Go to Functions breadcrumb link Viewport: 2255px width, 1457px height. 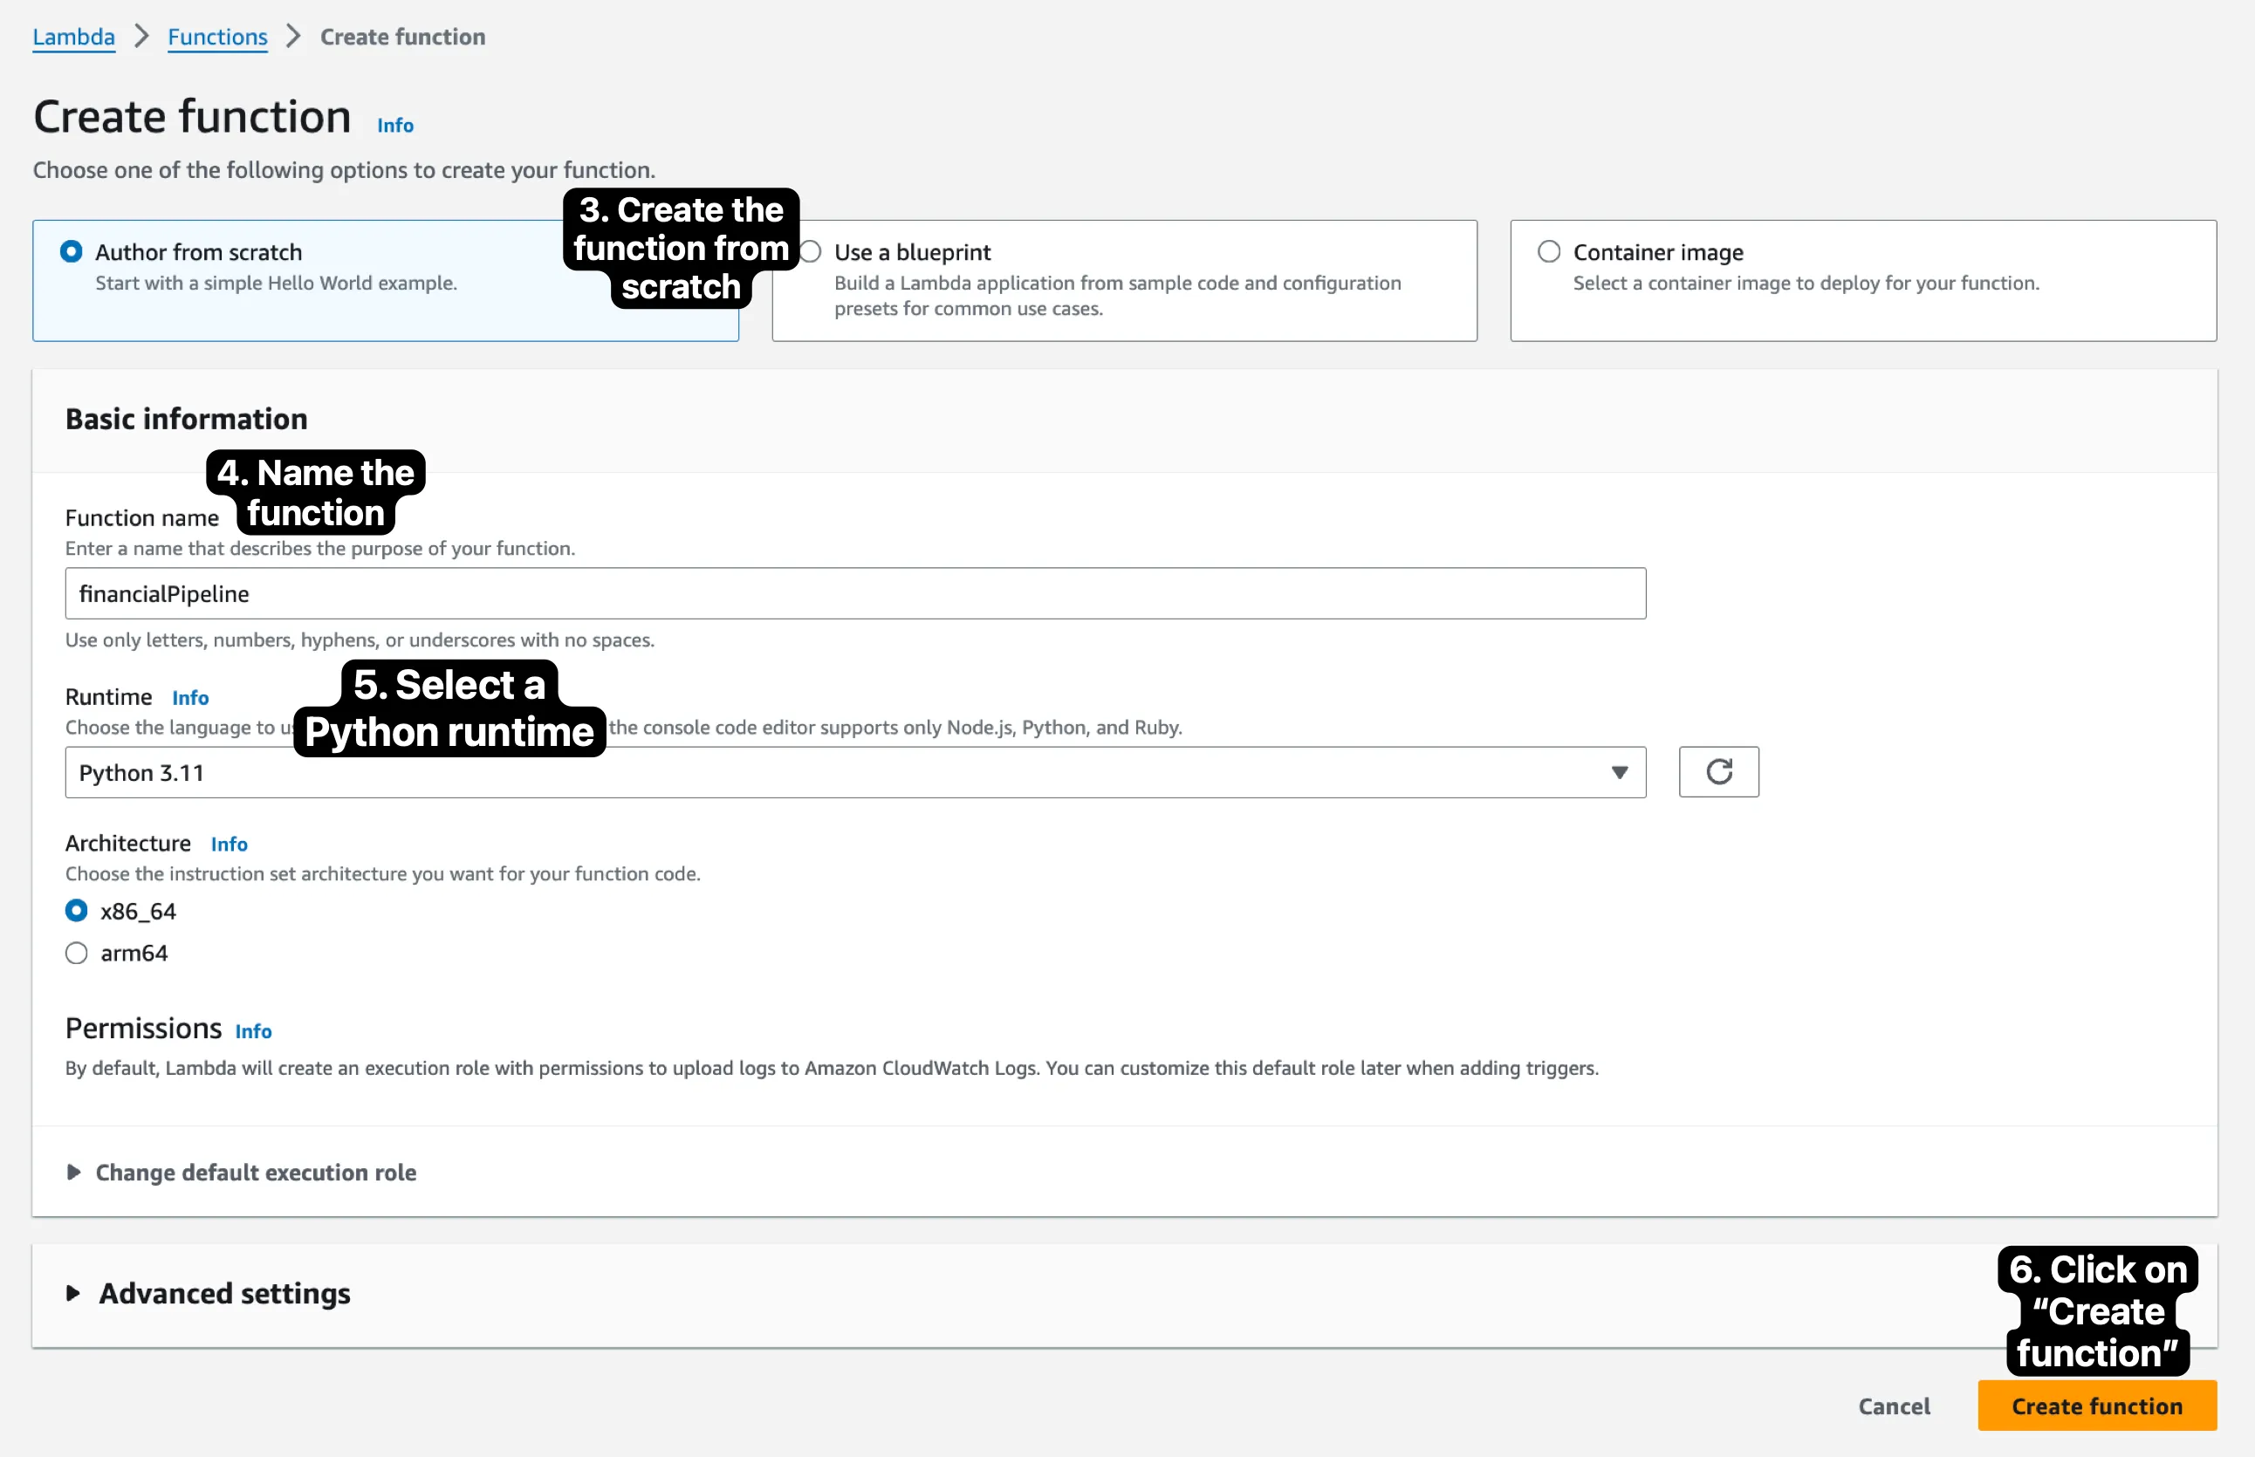pyautogui.click(x=217, y=37)
